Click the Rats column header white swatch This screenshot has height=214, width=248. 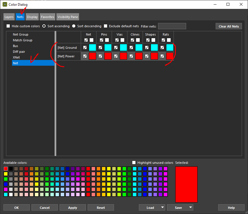(x=169, y=40)
